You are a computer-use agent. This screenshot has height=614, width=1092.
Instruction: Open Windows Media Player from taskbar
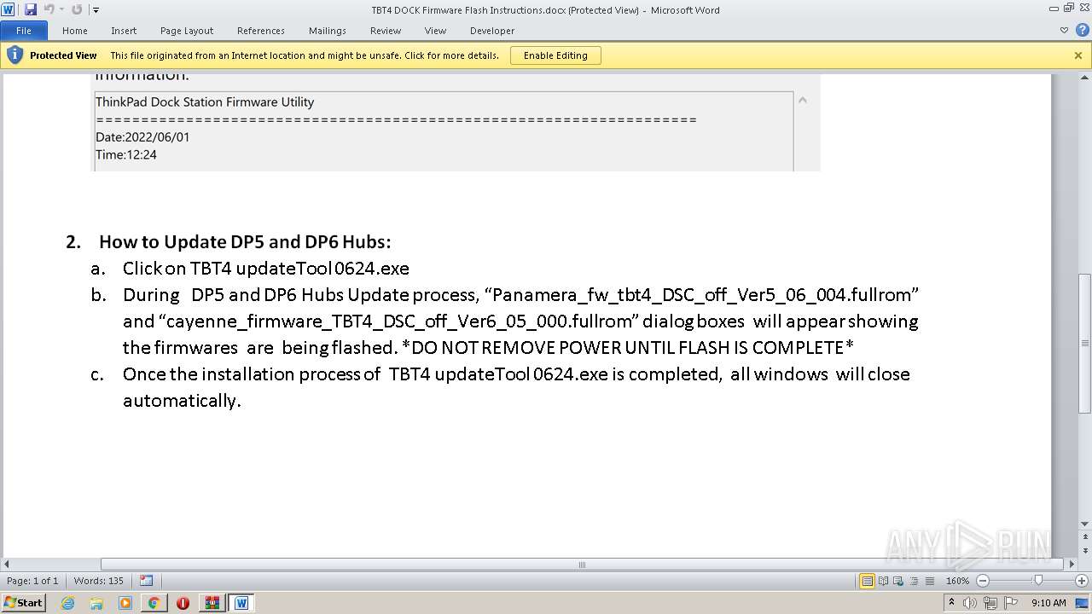(125, 603)
